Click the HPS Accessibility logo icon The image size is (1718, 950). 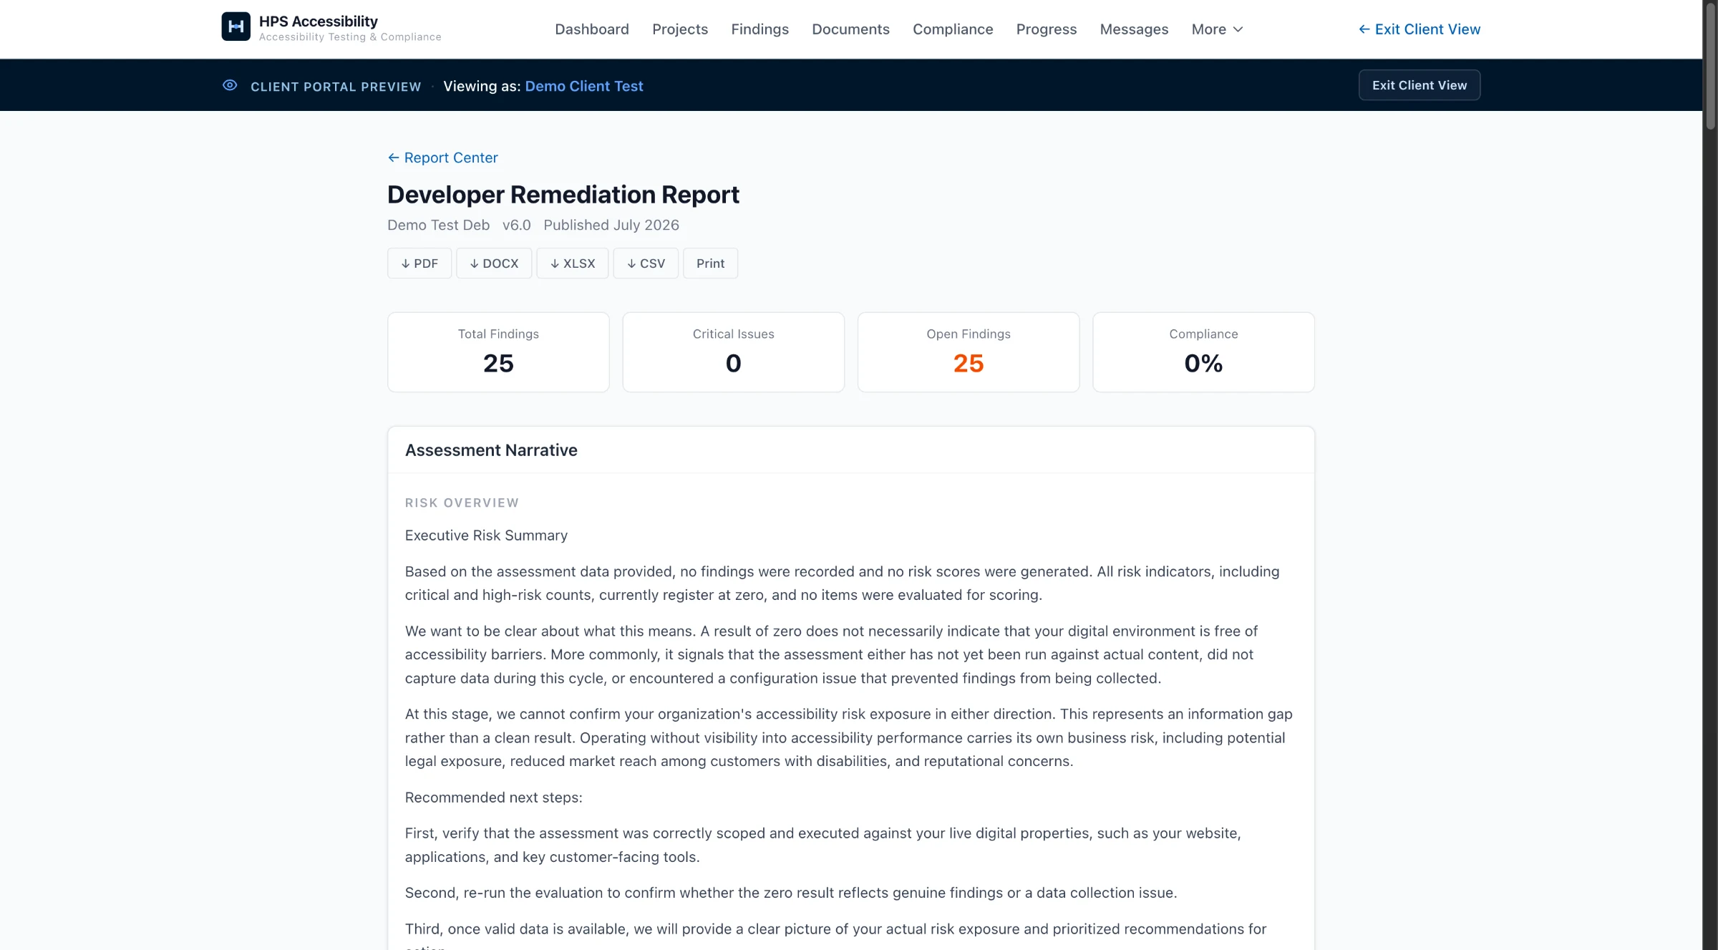coord(236,26)
